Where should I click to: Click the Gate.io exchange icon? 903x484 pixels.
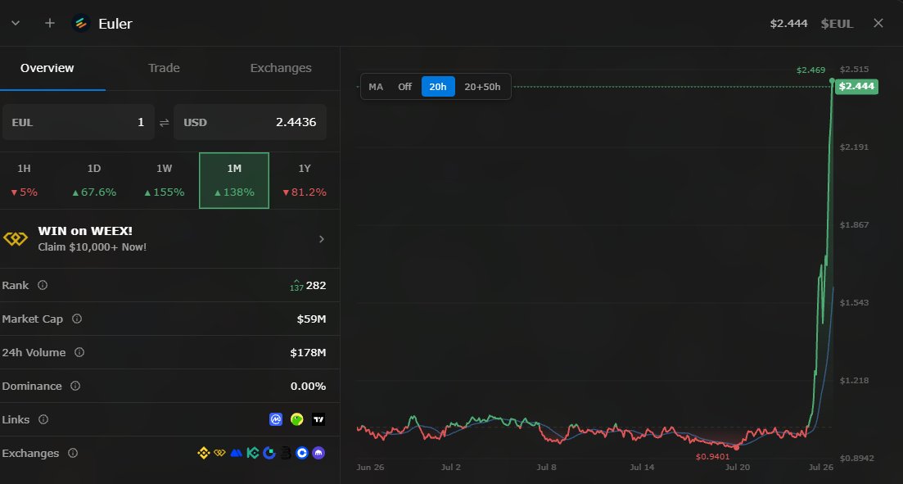pyautogui.click(x=269, y=453)
